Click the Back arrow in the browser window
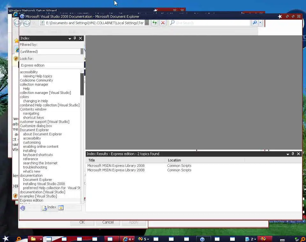The width and height of the screenshot is (306, 242). pos(18,23)
